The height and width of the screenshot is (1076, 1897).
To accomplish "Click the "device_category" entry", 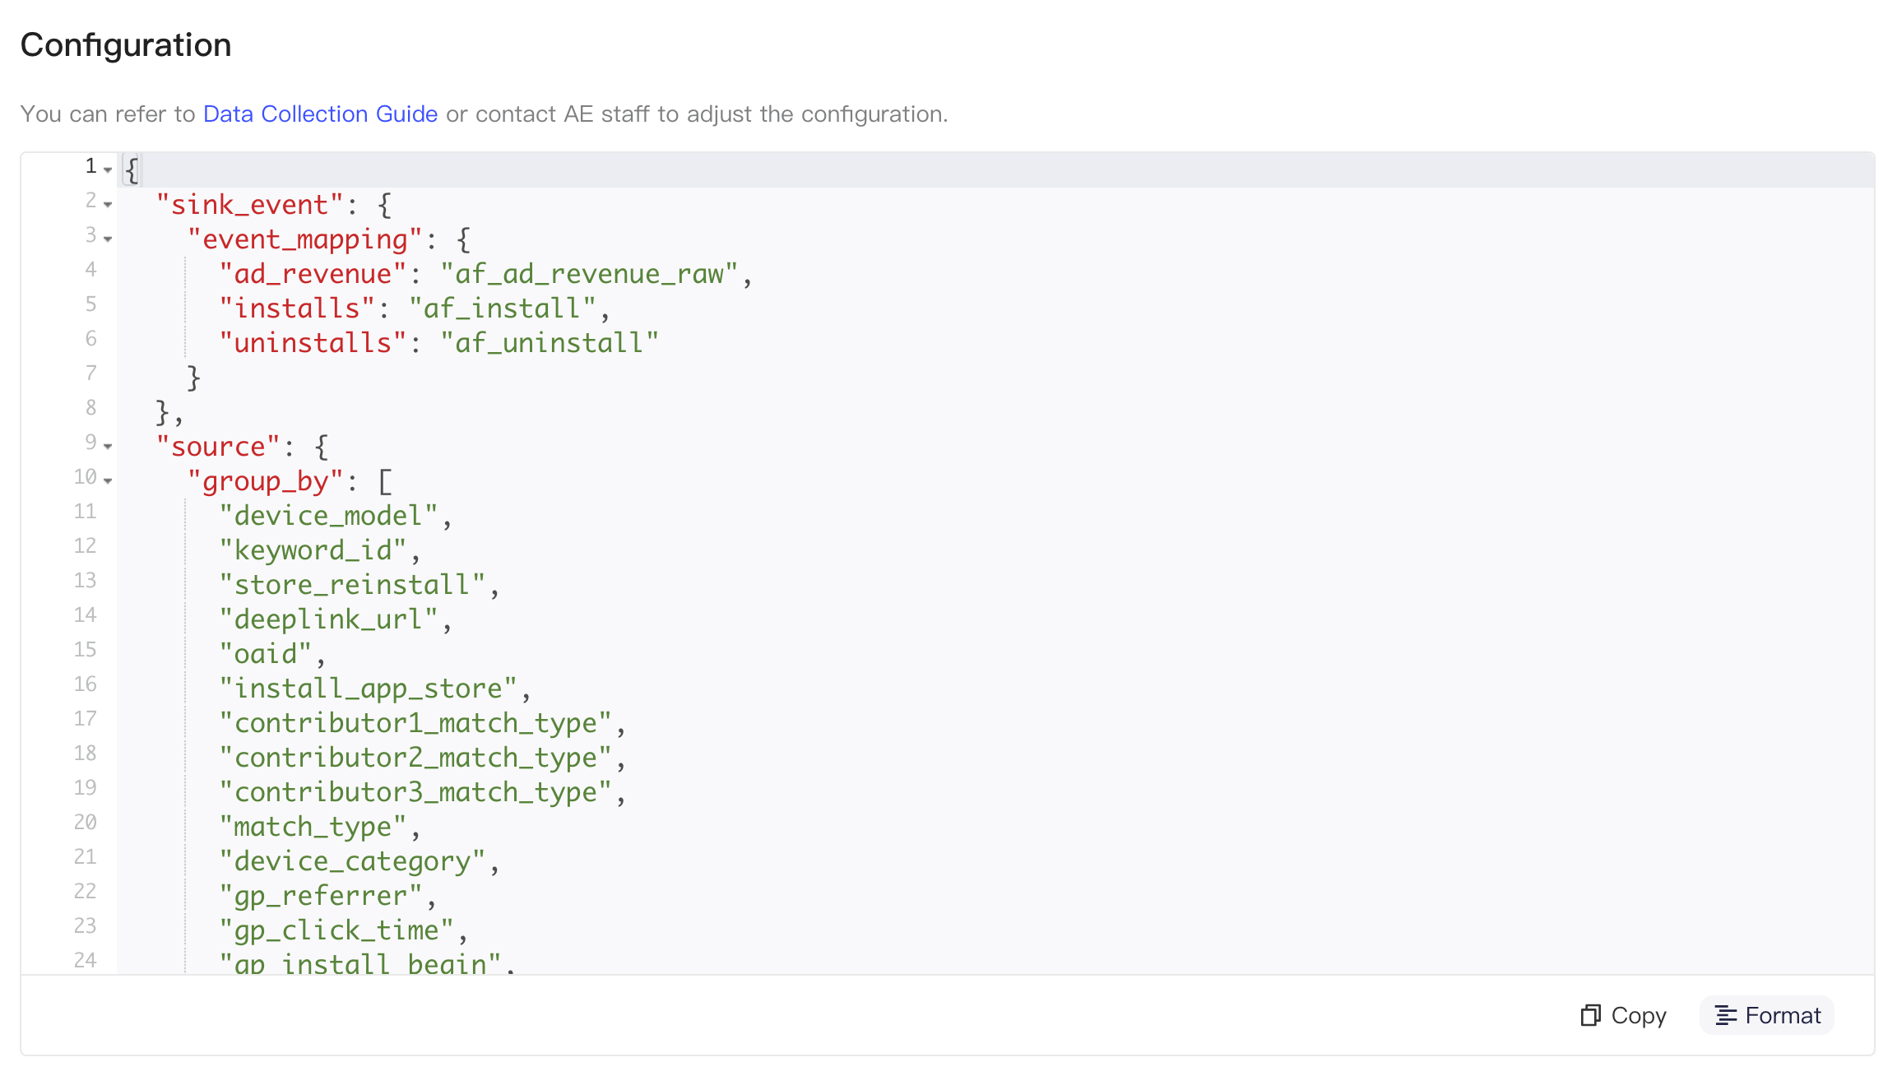I will click(352, 860).
